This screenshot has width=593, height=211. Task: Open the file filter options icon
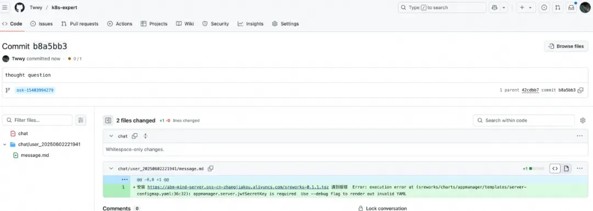click(81, 120)
